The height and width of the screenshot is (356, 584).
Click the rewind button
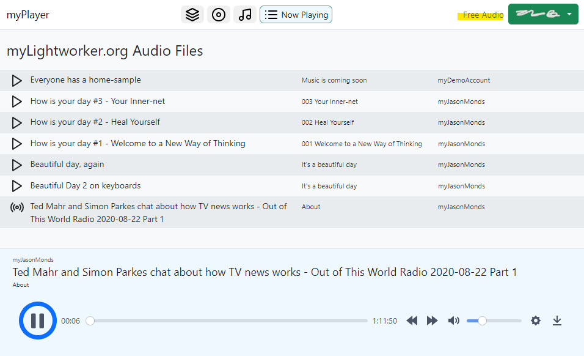(412, 321)
